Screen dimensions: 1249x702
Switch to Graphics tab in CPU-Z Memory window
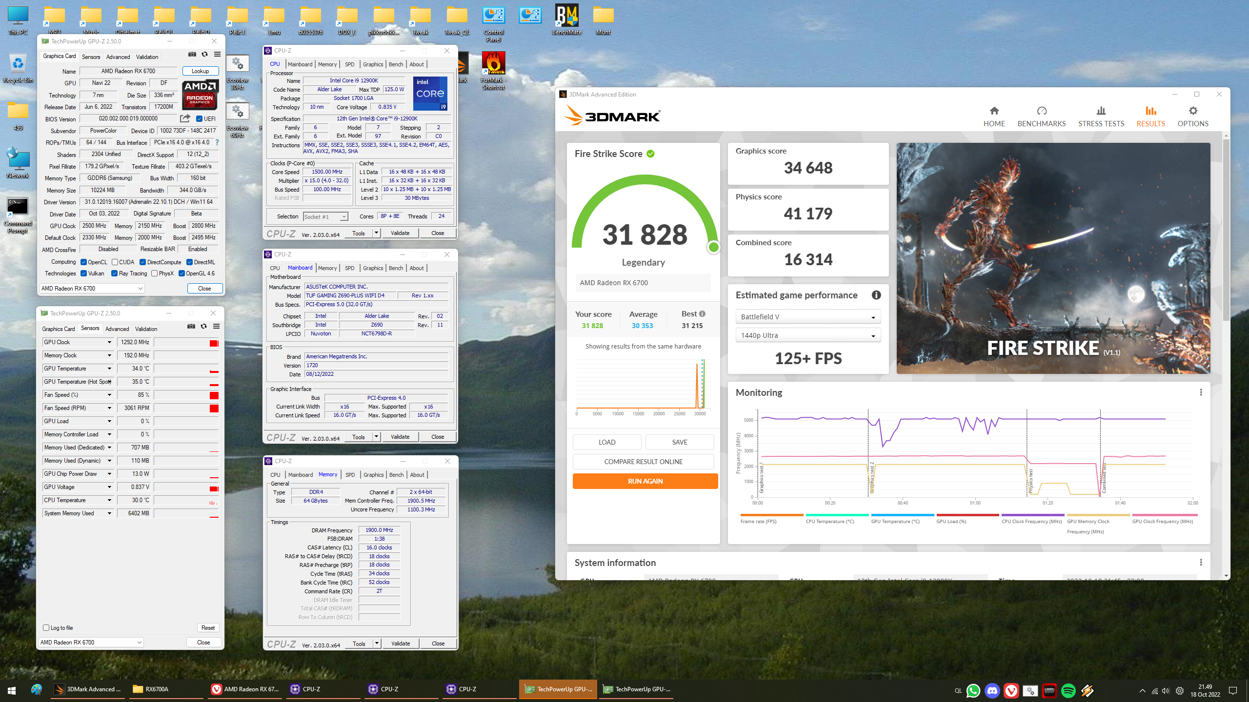tap(373, 475)
